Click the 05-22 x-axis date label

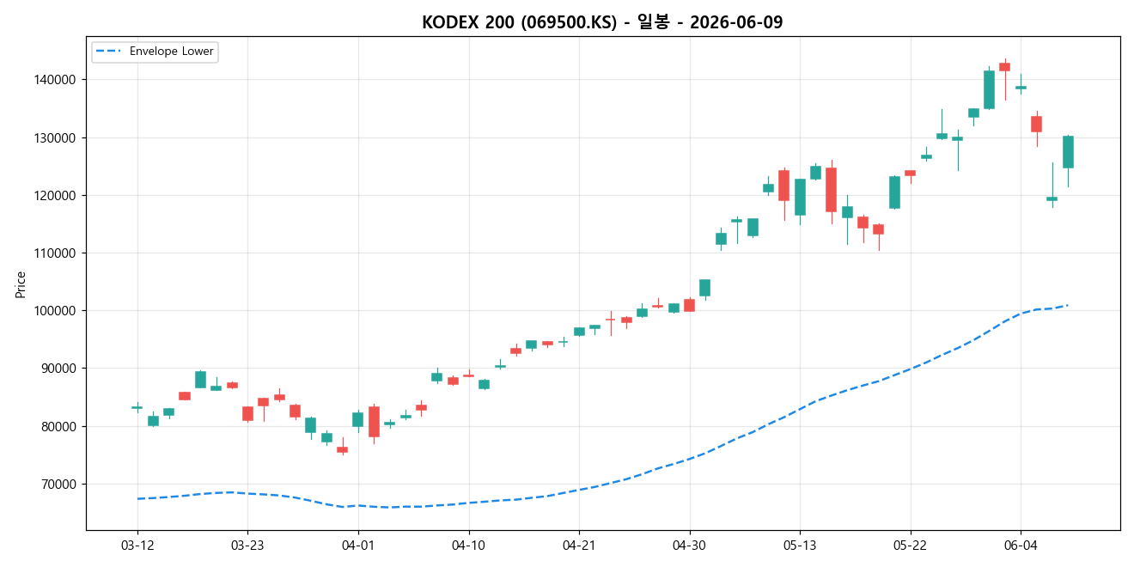point(910,544)
